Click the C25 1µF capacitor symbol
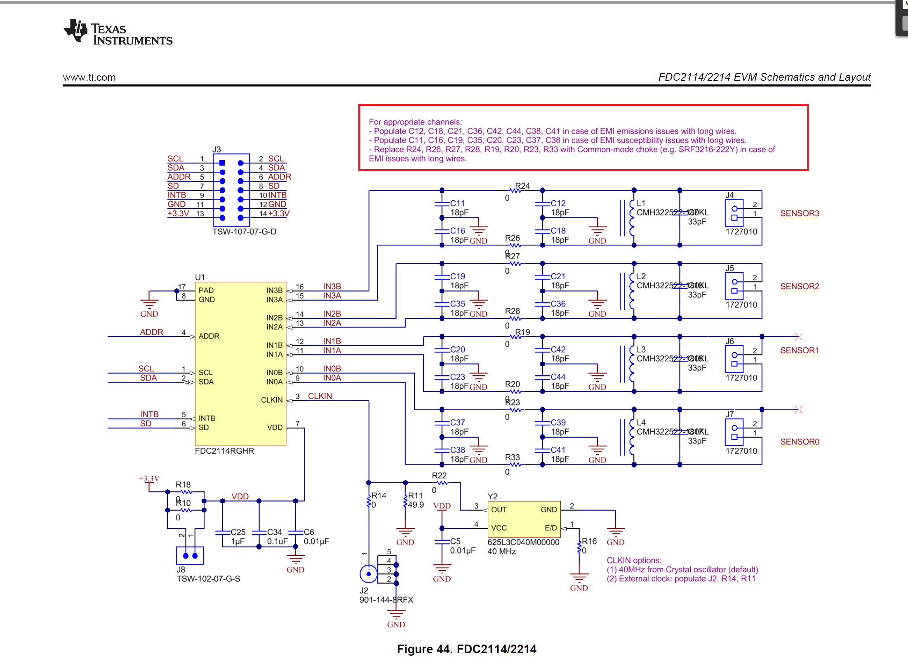Image resolution: width=908 pixels, height=666 pixels. click(x=222, y=533)
